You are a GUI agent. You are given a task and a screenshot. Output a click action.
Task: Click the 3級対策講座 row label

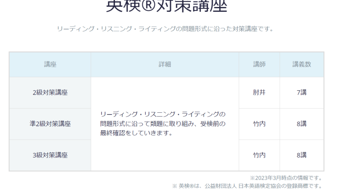click(x=50, y=155)
